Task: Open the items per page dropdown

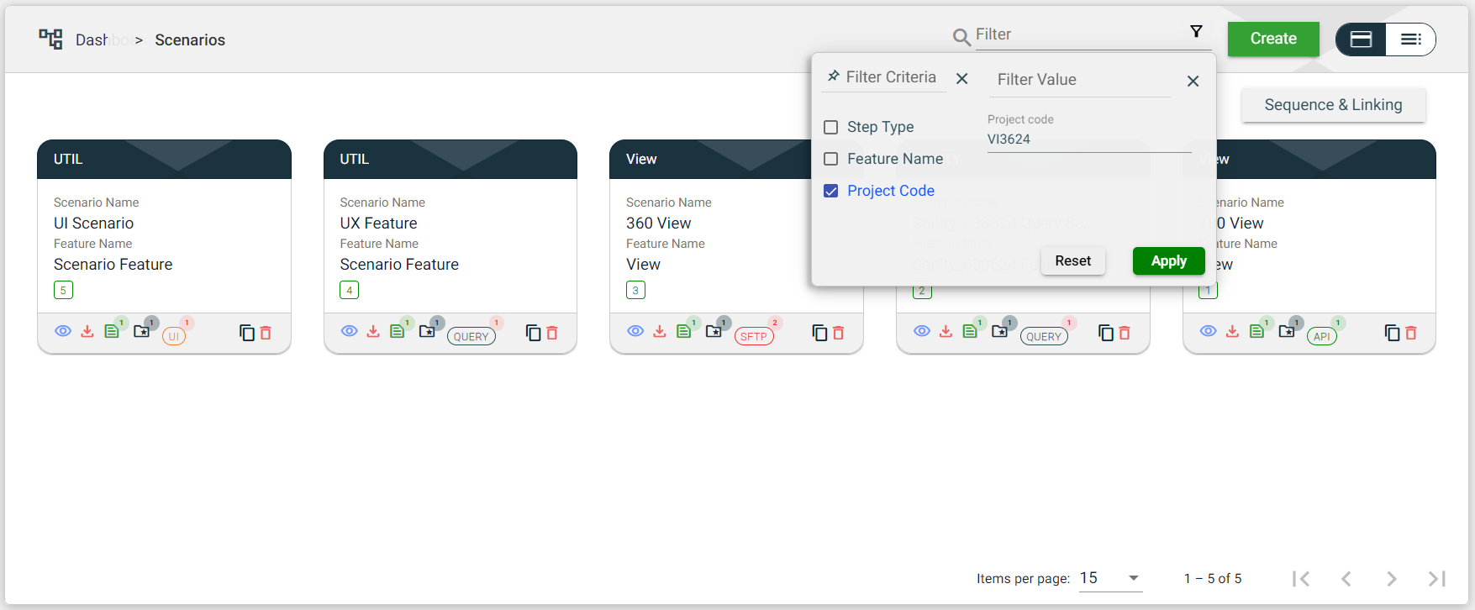Action: coord(1110,578)
